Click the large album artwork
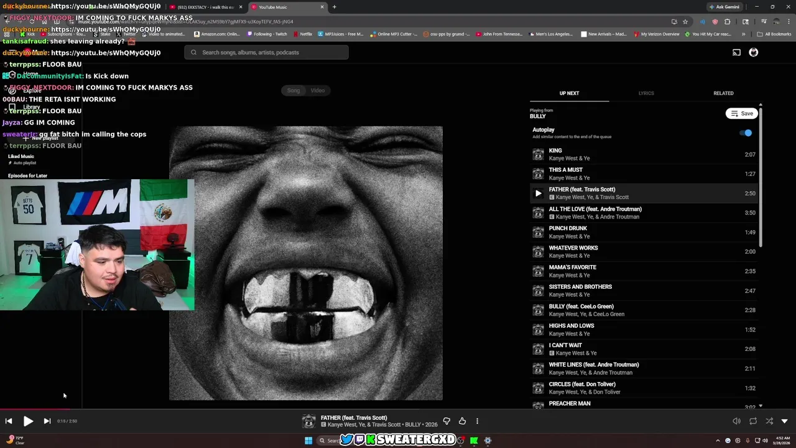Image resolution: width=796 pixels, height=448 pixels. (306, 263)
